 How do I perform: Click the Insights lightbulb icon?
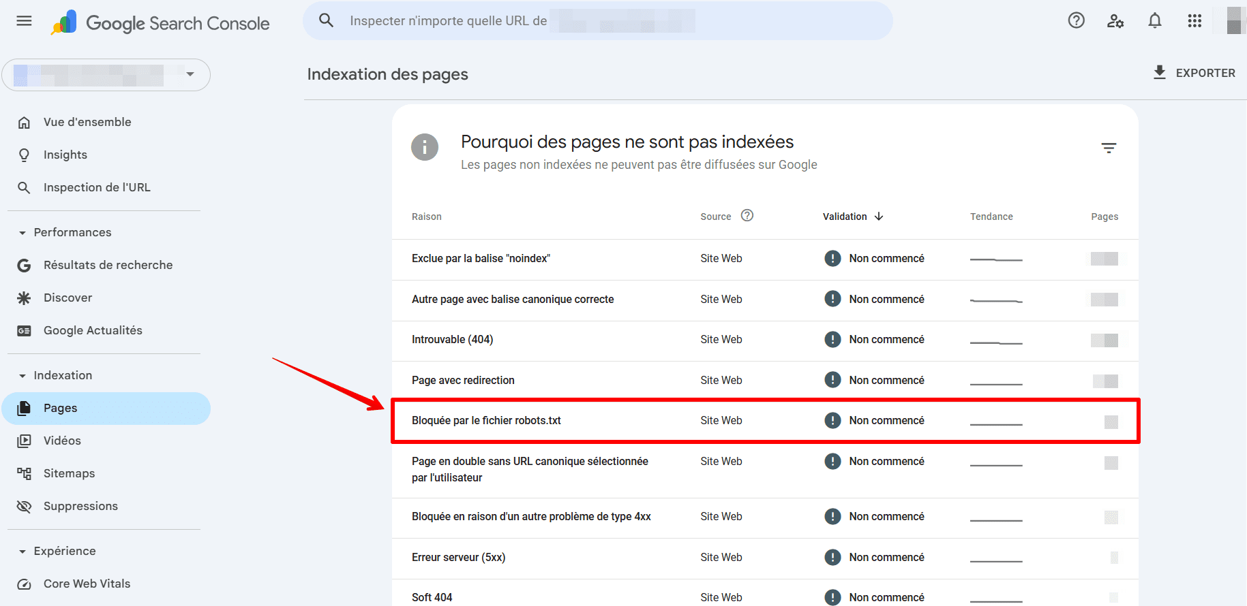(x=24, y=155)
